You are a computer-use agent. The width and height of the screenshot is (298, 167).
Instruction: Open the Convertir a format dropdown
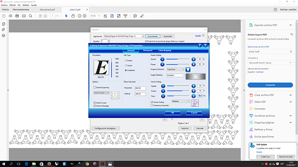[270, 63]
